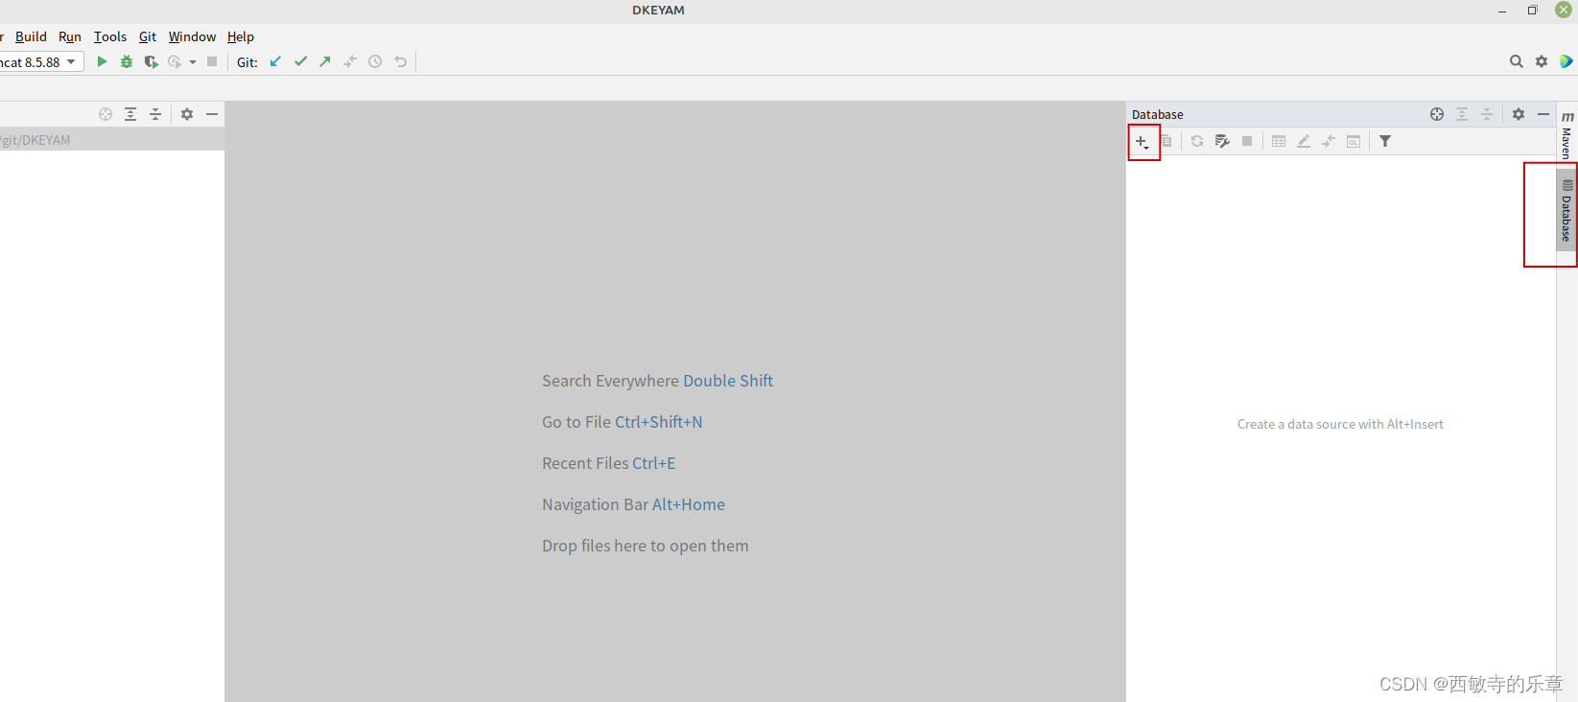This screenshot has width=1578, height=702.
Task: Open the Git menu
Action: tap(148, 36)
